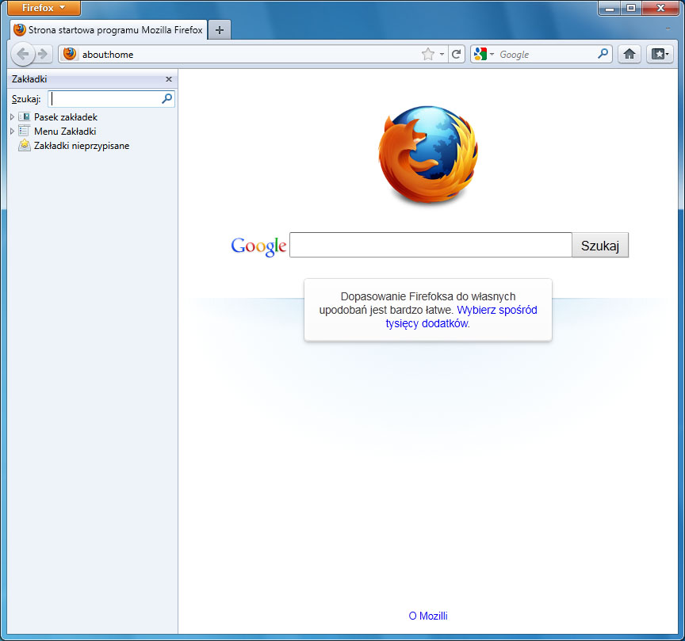
Task: Click the Pasek zakładek folder icon
Action: tap(25, 117)
